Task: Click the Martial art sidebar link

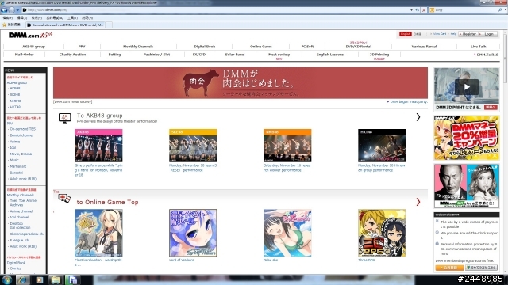Action: (17, 166)
